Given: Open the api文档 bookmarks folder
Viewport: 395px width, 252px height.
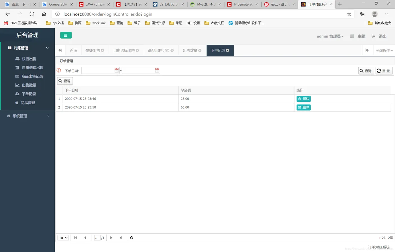Looking at the screenshot, I should click(x=55, y=23).
